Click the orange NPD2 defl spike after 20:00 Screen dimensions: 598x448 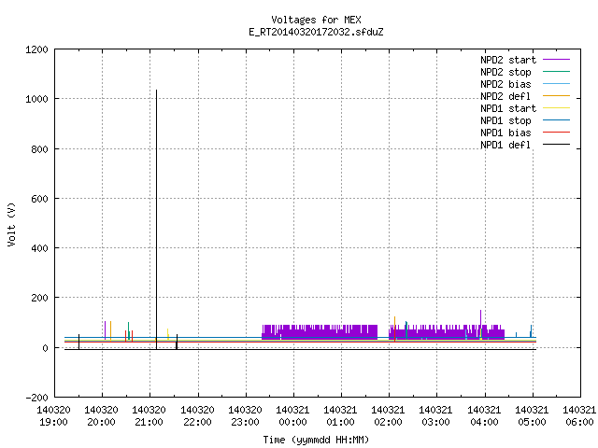[x=110, y=330]
